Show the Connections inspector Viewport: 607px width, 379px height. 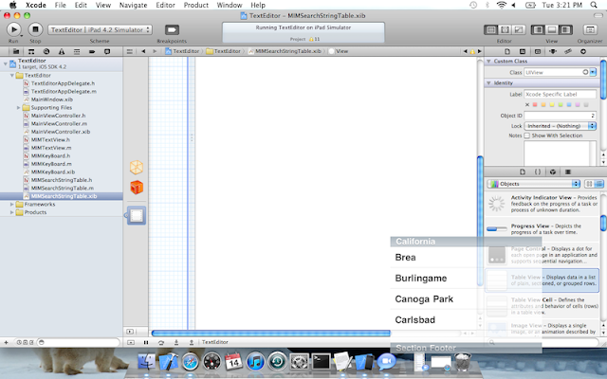[583, 51]
